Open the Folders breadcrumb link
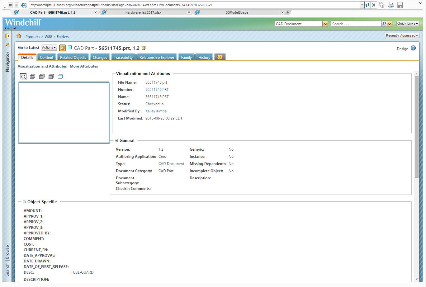 (63, 37)
